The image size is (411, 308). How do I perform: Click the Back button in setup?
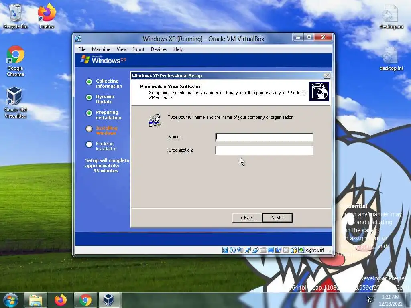click(247, 218)
